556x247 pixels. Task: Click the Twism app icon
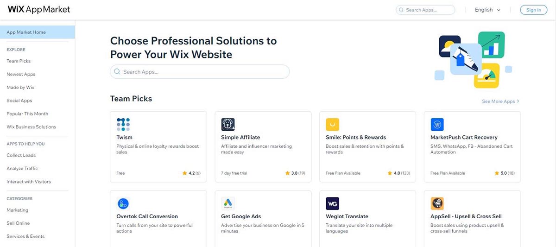point(123,124)
